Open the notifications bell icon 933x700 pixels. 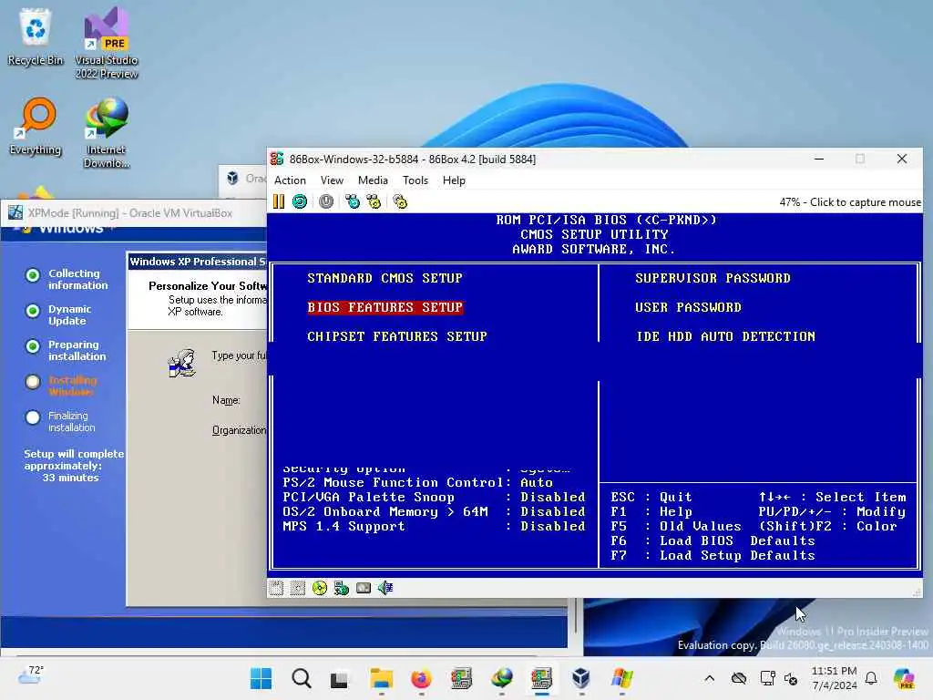click(871, 678)
